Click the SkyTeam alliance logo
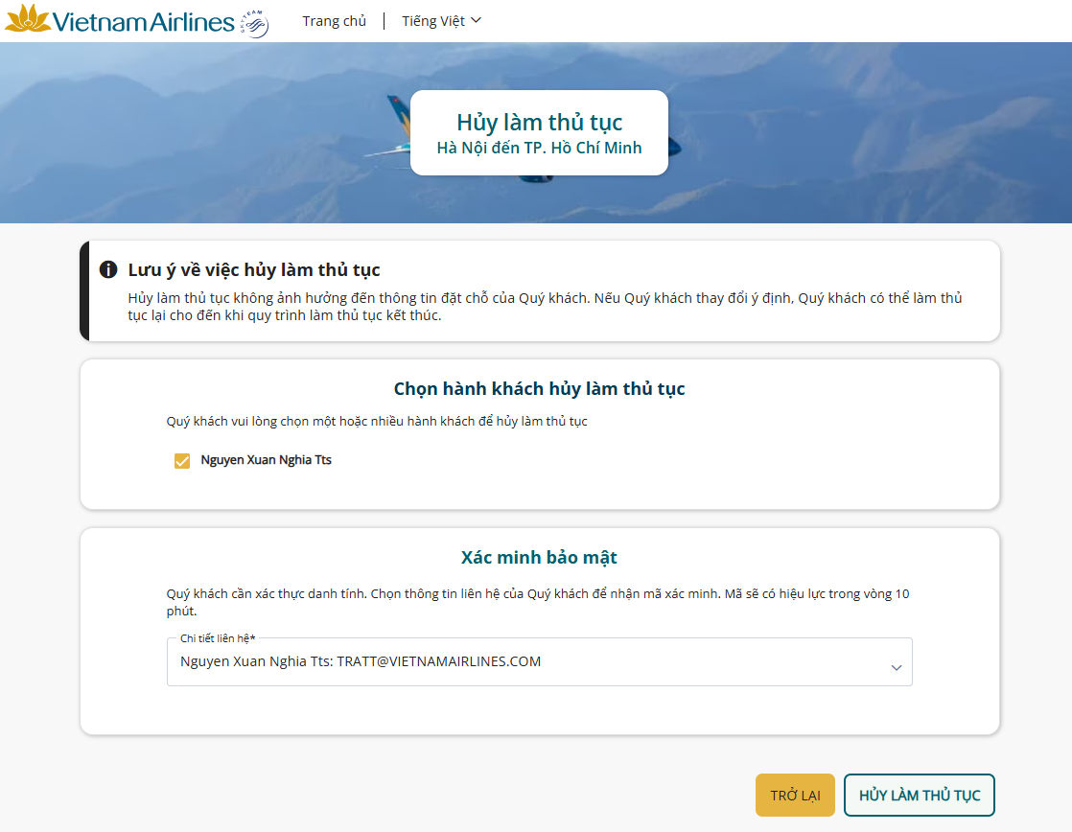Screen dimensions: 1072x832 pyautogui.click(x=254, y=23)
